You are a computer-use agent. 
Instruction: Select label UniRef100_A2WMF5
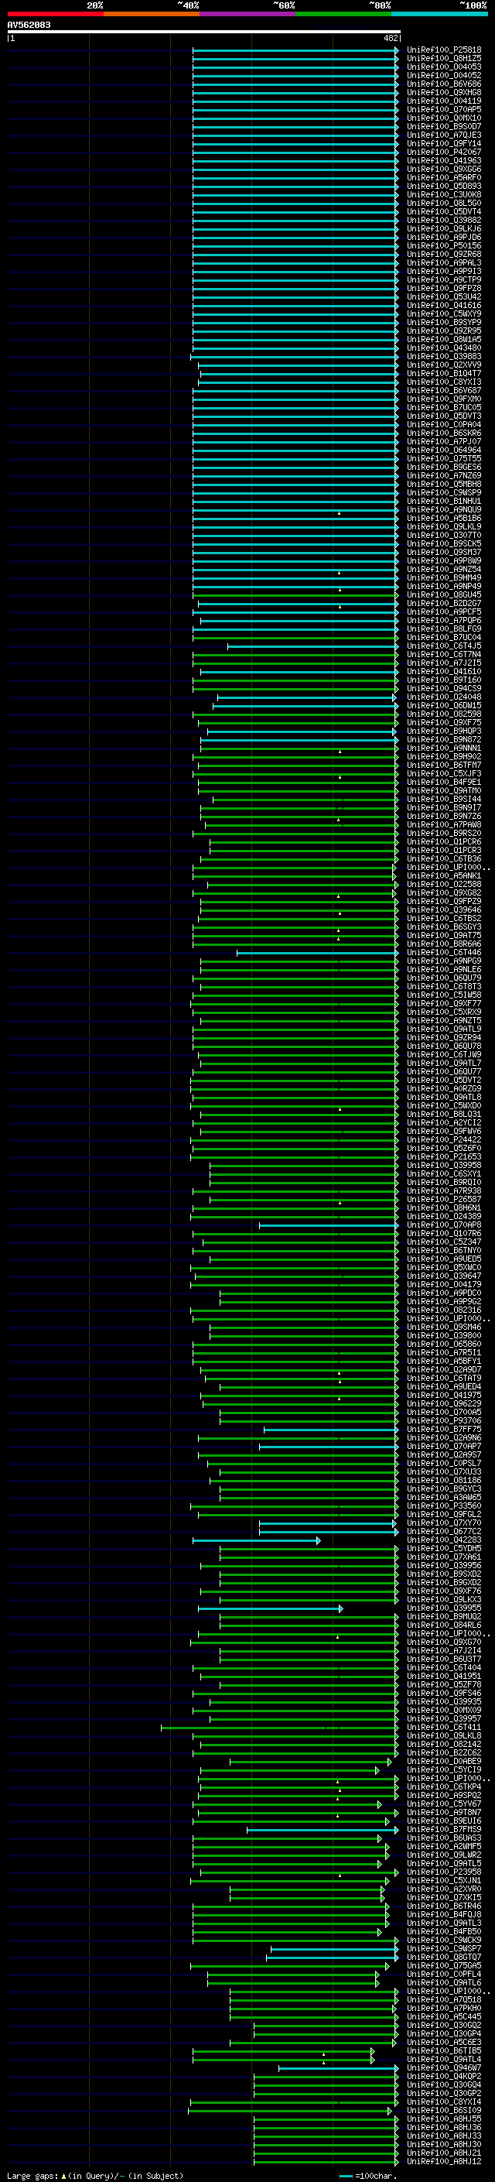(443, 1847)
